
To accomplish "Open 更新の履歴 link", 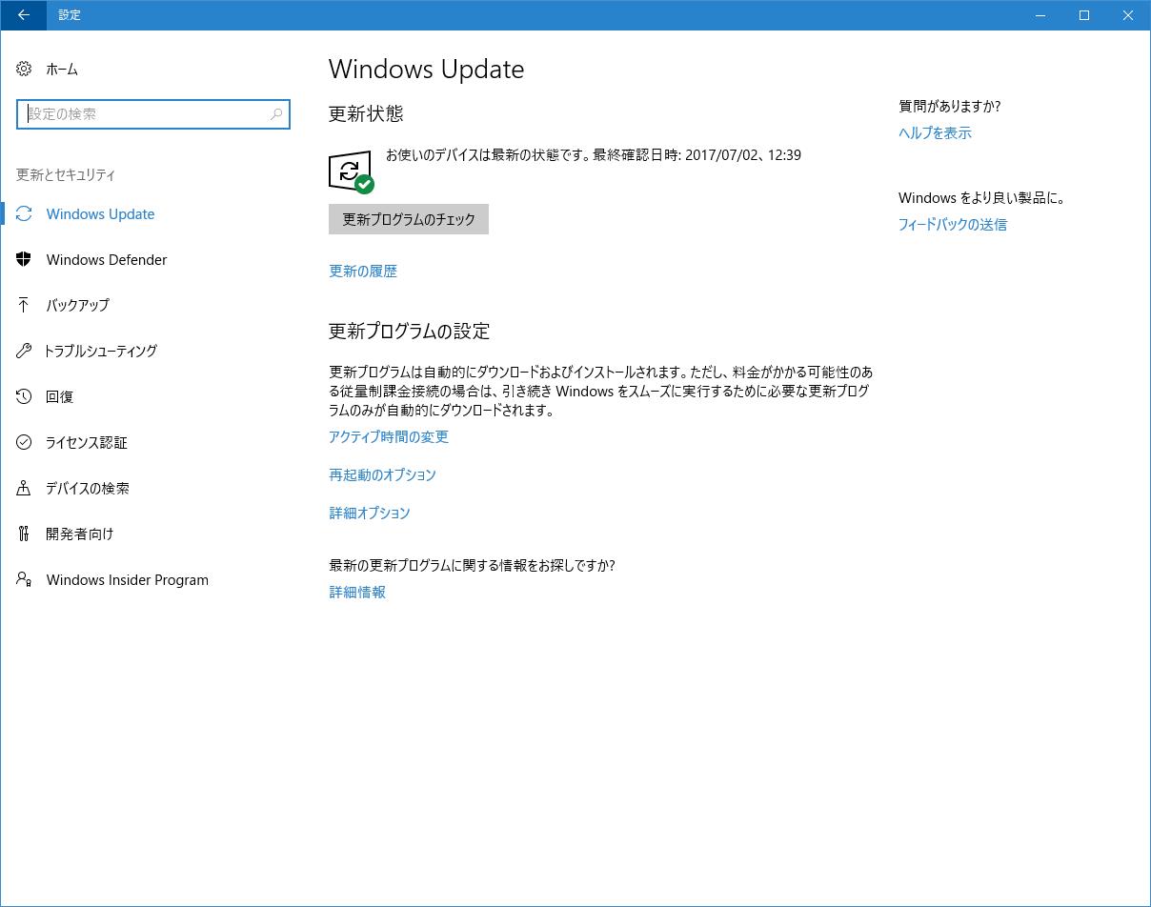I will pyautogui.click(x=363, y=272).
